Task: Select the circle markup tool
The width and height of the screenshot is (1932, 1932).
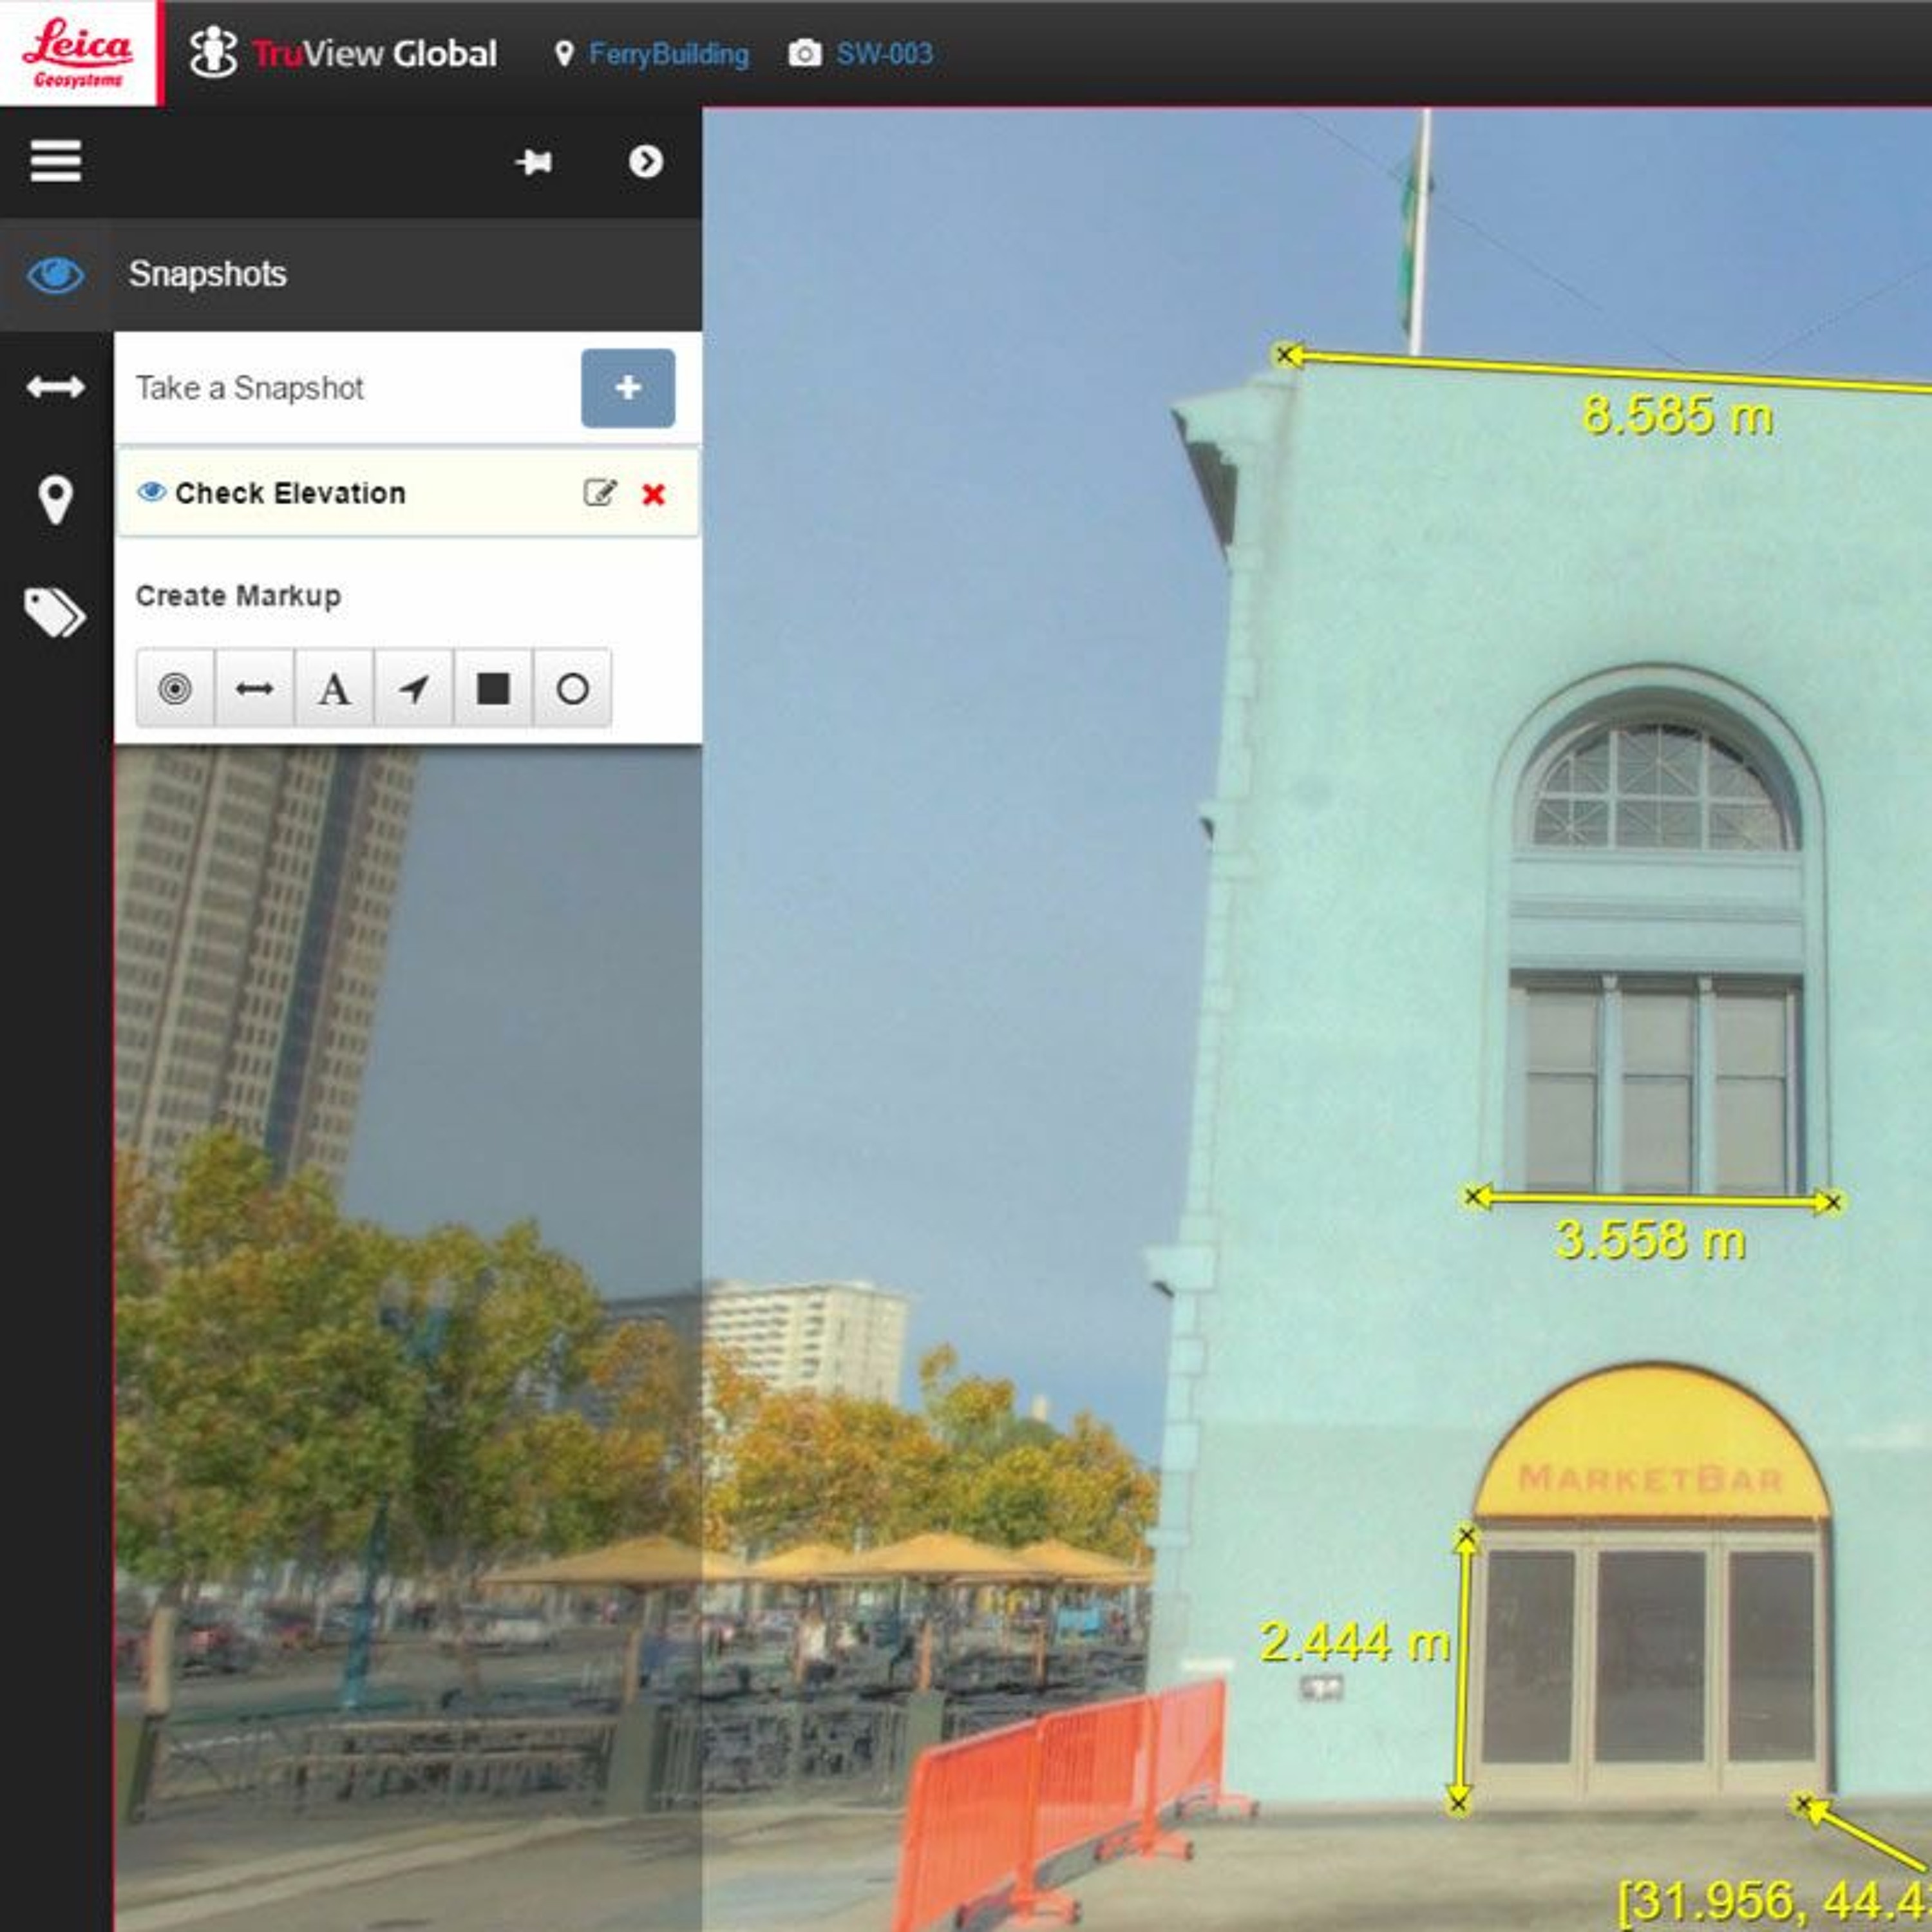Action: point(572,688)
